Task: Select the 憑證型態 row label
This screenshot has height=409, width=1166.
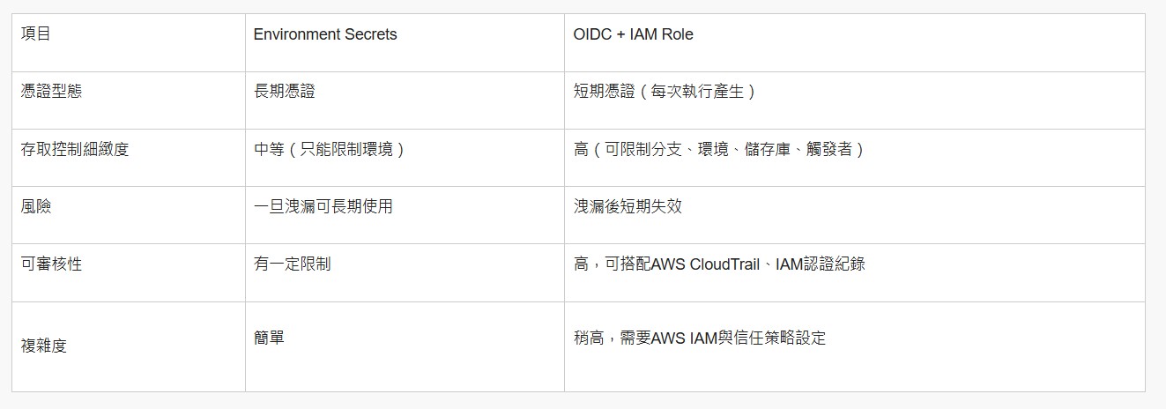Action: [129, 100]
